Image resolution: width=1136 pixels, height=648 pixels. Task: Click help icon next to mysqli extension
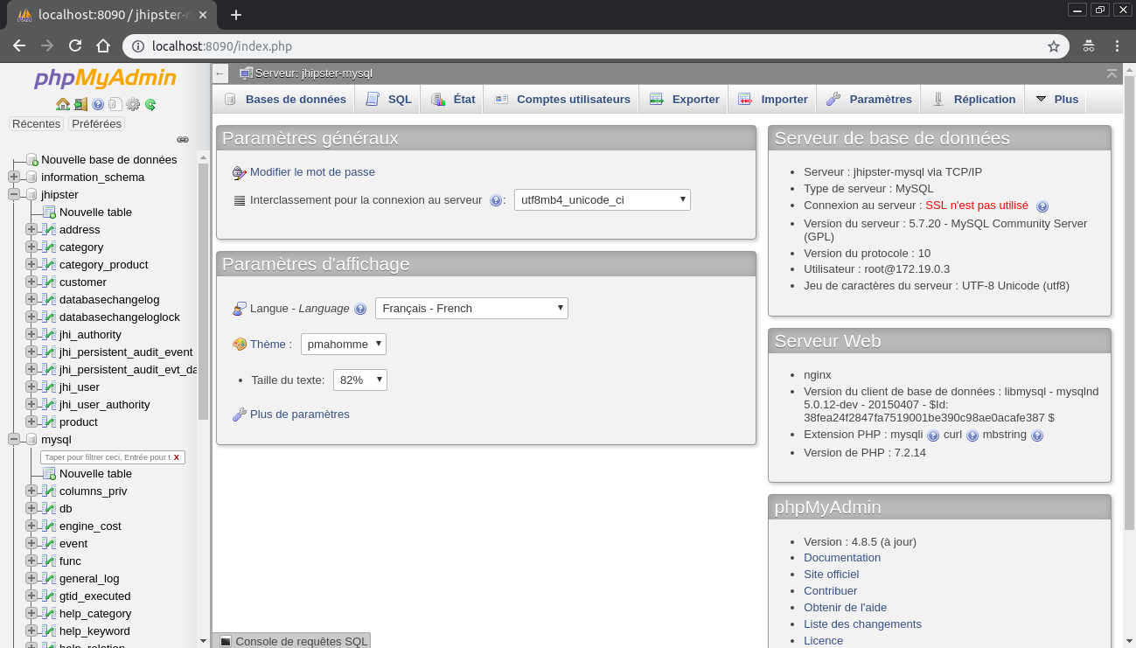[x=933, y=435]
